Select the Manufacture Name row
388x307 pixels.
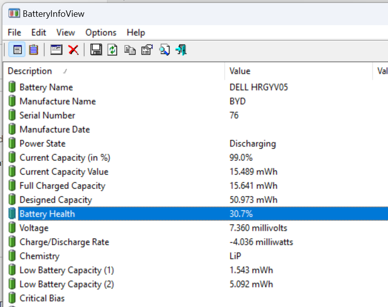coord(196,101)
